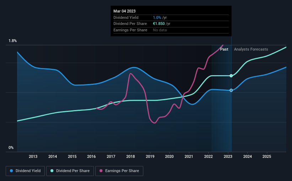Toggle the Dividend Yield legend button
Screen dimensions: 292x181
[x=25, y=171]
